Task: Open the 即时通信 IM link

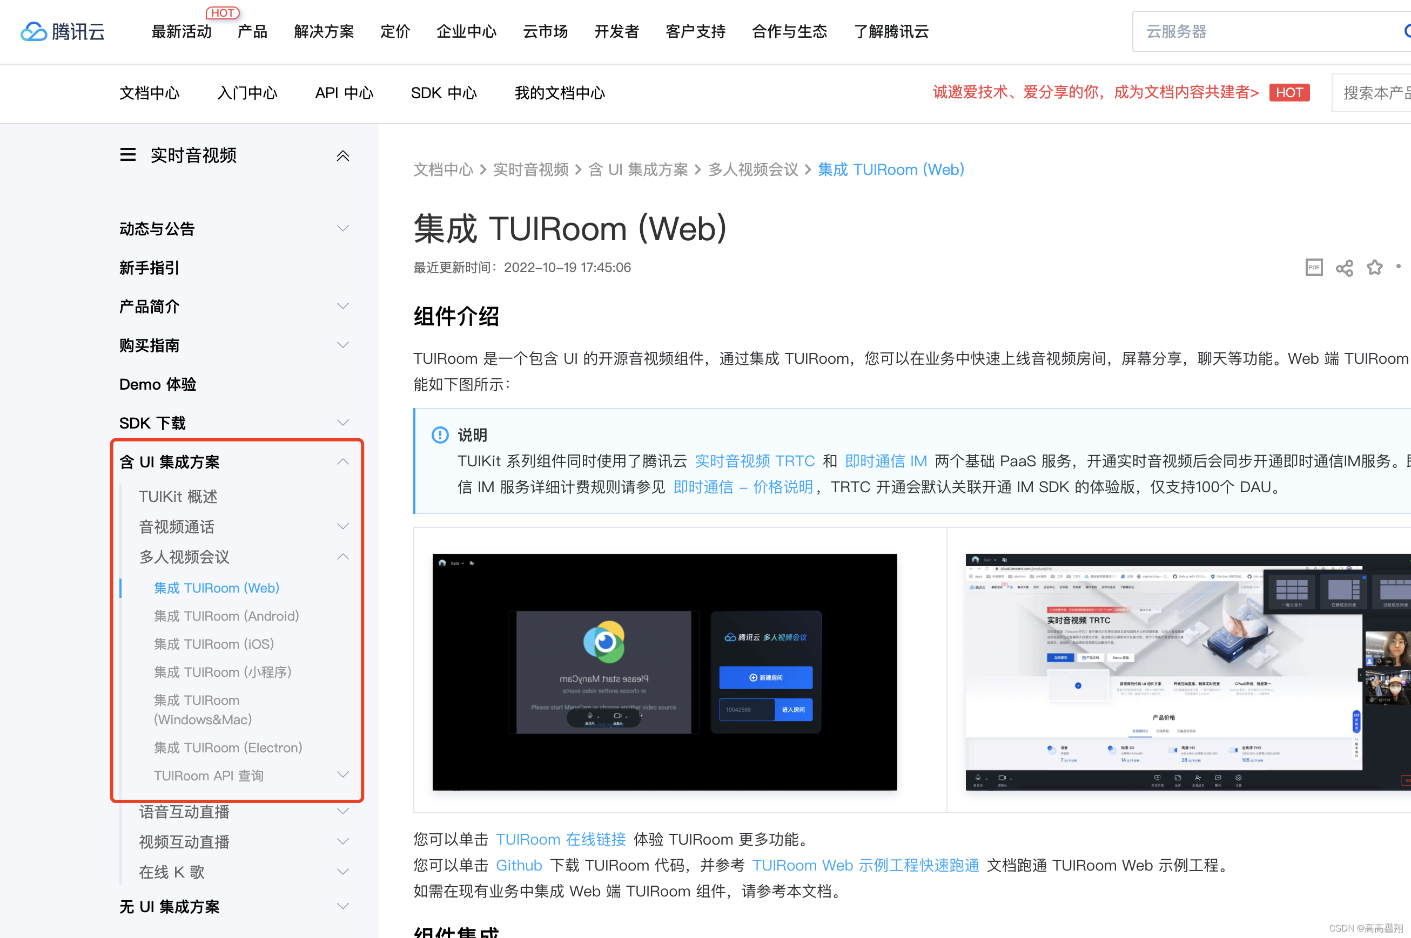Action: [886, 461]
